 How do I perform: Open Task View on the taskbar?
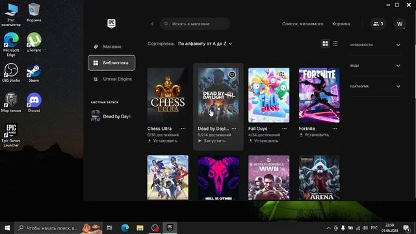[109, 227]
